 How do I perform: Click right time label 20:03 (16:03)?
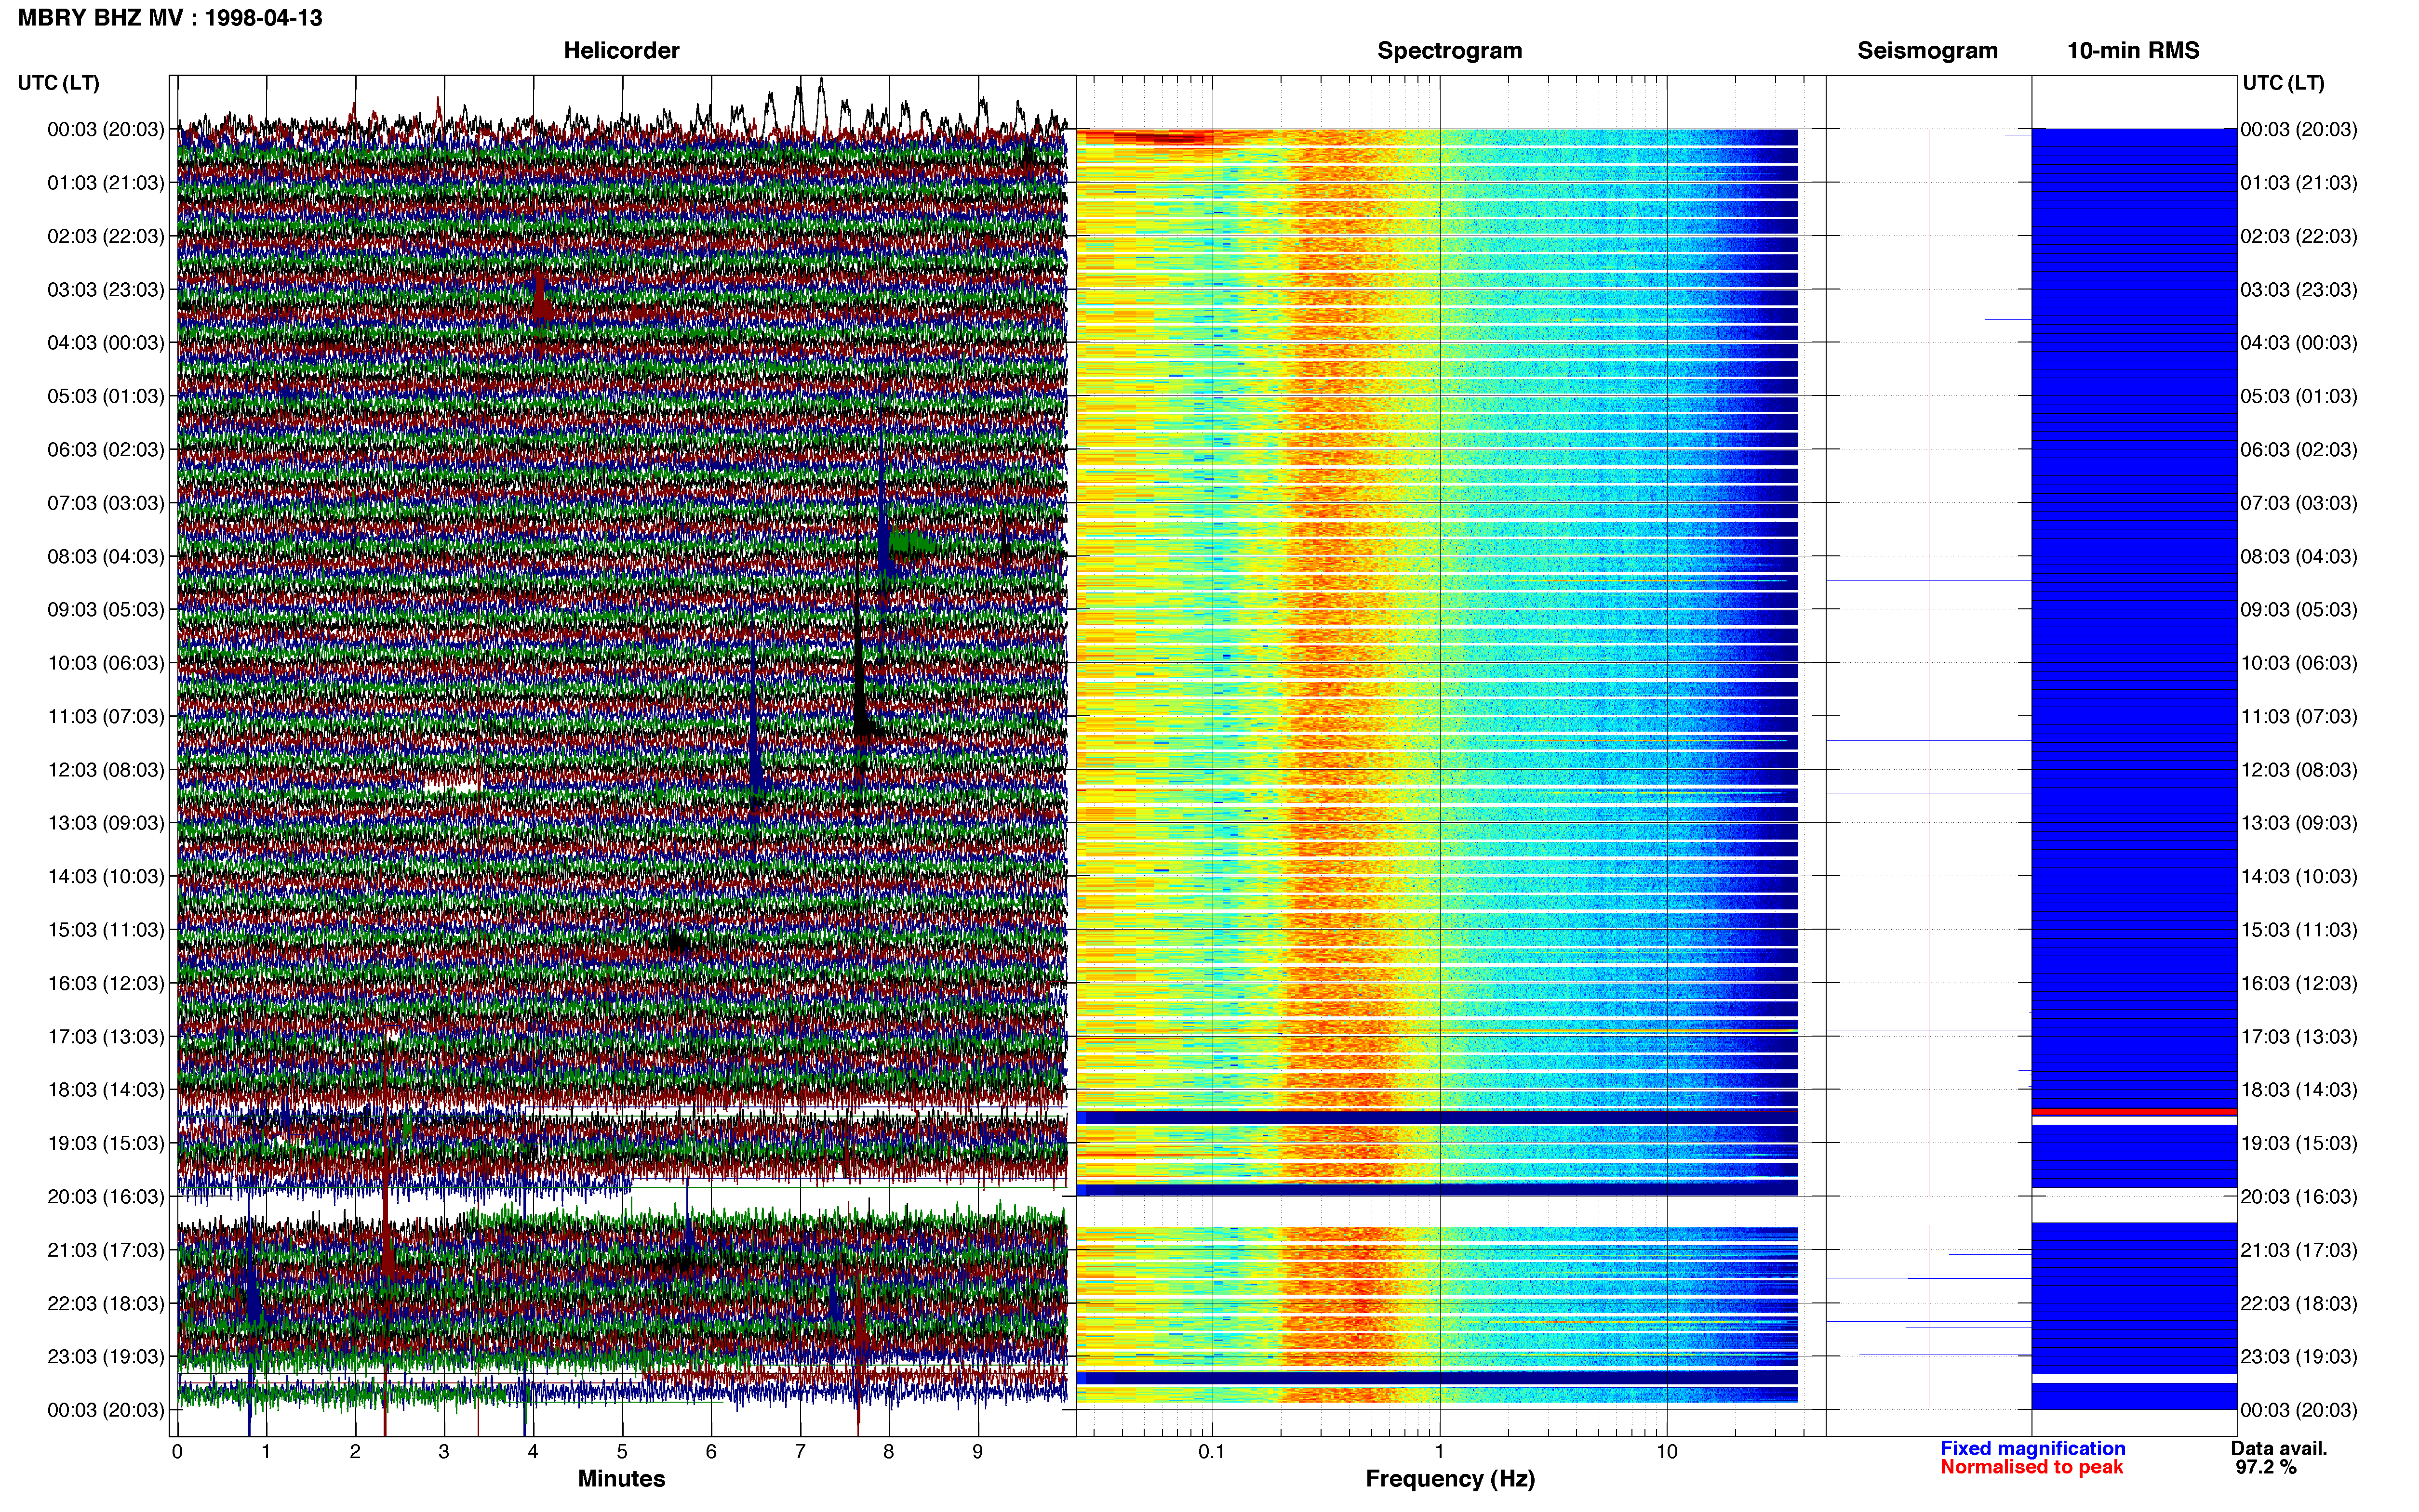[x=2299, y=1196]
